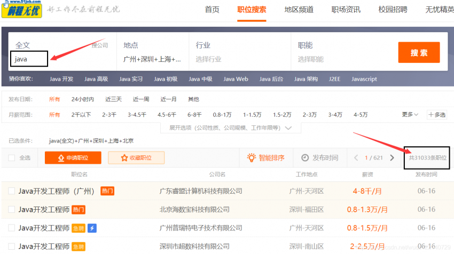Filter by 24小时内 publish date
The width and height of the screenshot is (454, 254).
(x=82, y=99)
